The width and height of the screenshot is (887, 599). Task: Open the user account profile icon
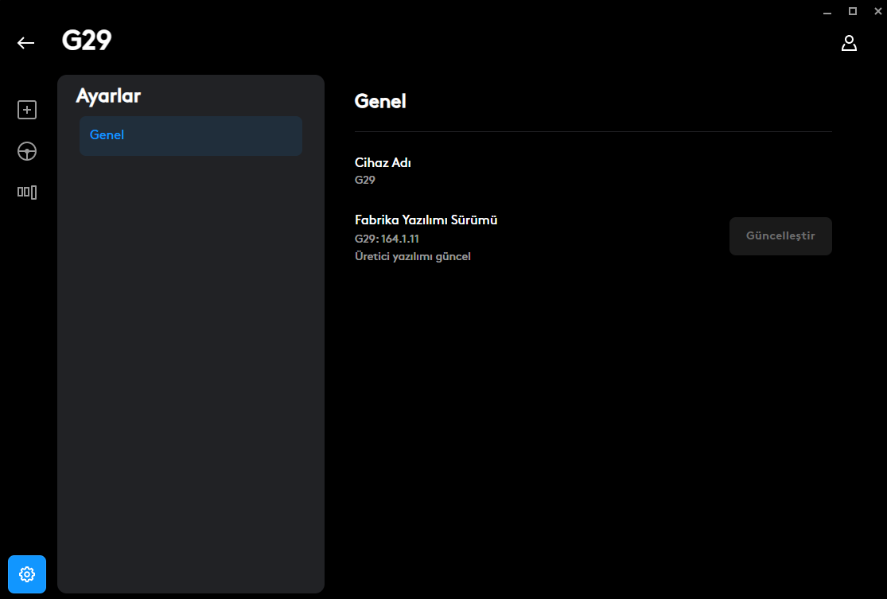pos(849,43)
